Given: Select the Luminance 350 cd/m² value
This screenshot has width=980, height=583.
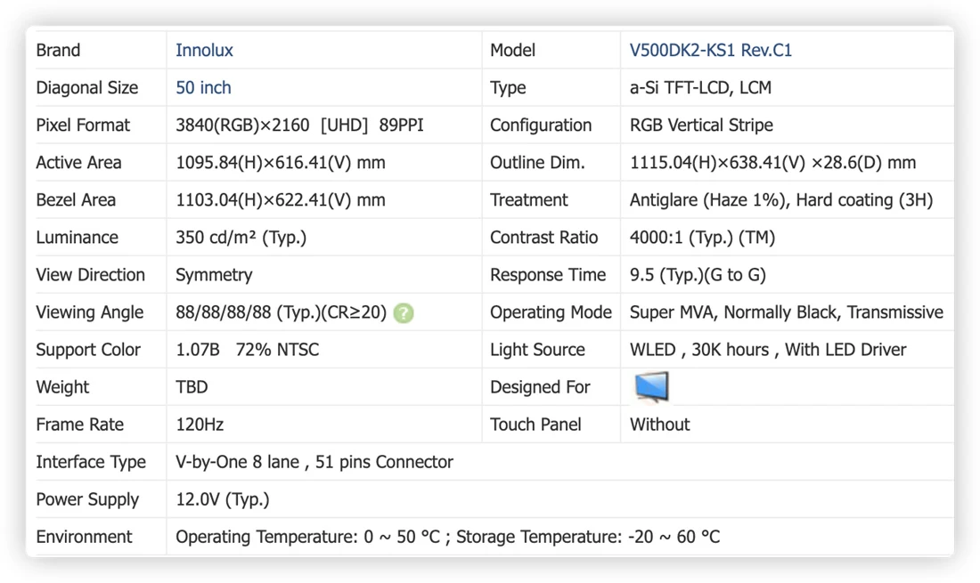Looking at the screenshot, I should 241,237.
